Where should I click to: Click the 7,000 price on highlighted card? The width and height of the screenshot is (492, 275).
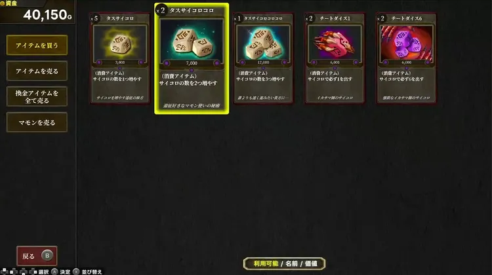coord(192,63)
